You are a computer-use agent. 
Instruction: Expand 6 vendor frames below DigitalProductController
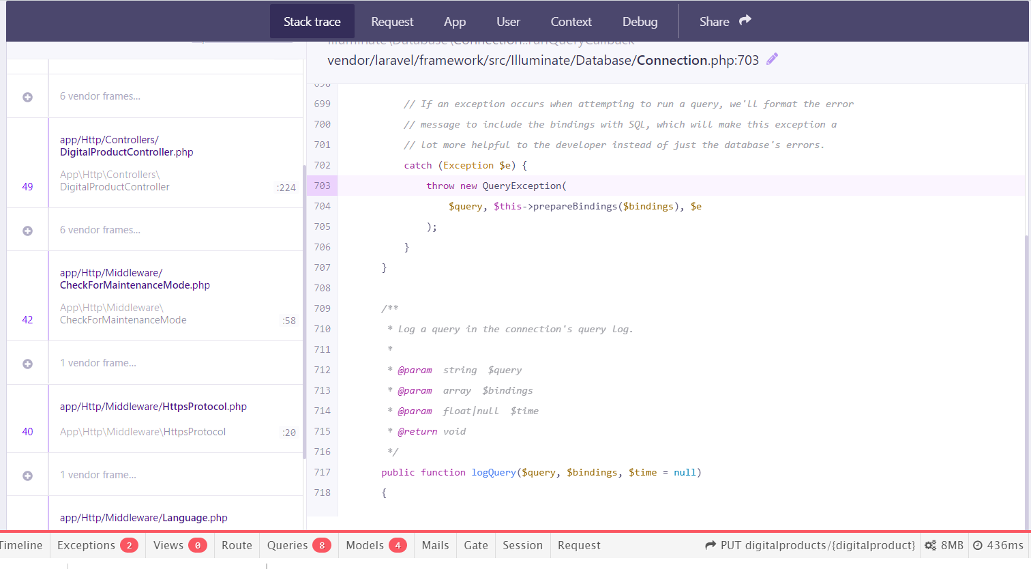(x=27, y=231)
